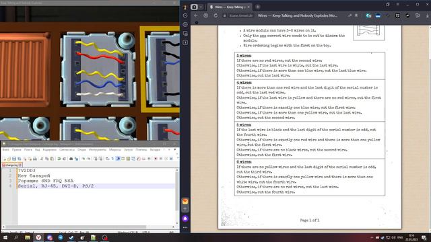
Task: Open the three-dots menu in browser sidebar
Action: click(185, 227)
